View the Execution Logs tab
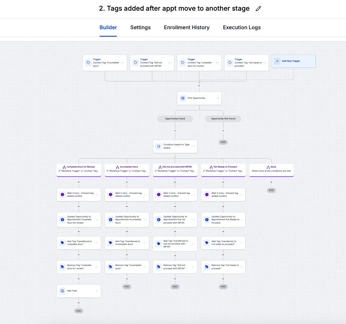The width and height of the screenshot is (346, 324). [242, 28]
